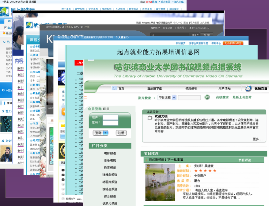The width and height of the screenshot is (269, 206).
Task: Click 个人登录>> in the blue banner
Action: (x=122, y=37)
